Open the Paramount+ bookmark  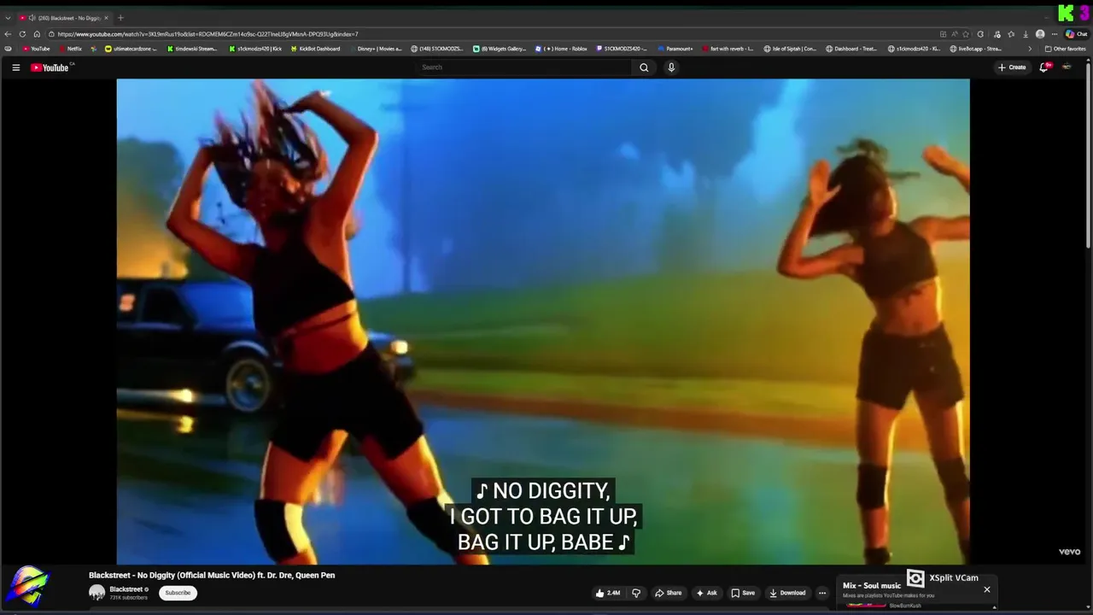coord(675,49)
